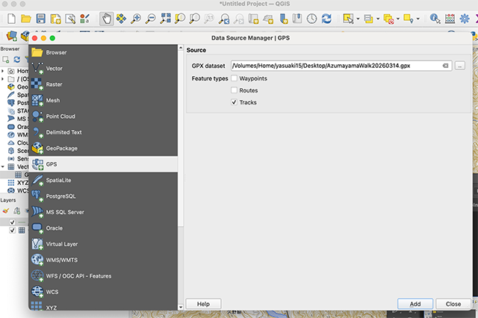Select Pan Map to Selection tool

point(121,19)
